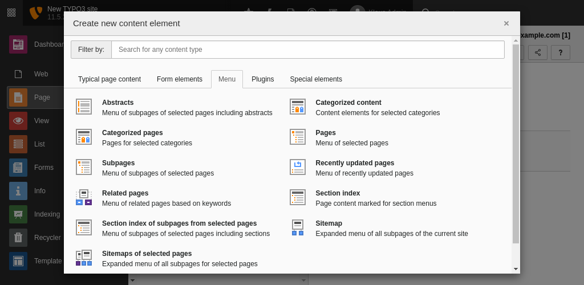Image resolution: width=584 pixels, height=285 pixels.
Task: Click the Categorized pages icon
Action: (x=84, y=137)
